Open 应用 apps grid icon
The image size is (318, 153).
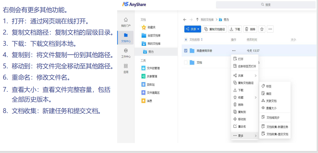(126, 68)
